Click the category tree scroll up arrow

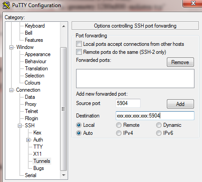[x=64, y=26]
